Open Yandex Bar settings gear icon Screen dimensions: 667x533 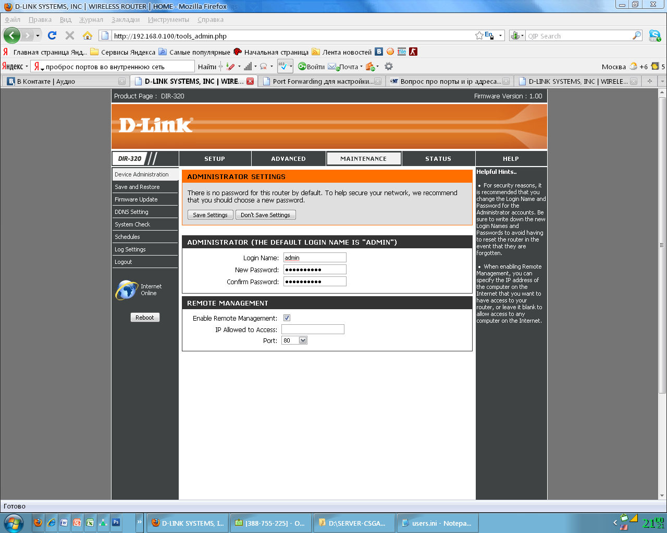(389, 66)
